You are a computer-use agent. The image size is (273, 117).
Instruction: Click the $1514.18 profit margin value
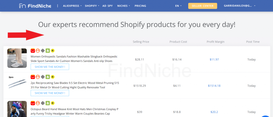(214, 86)
